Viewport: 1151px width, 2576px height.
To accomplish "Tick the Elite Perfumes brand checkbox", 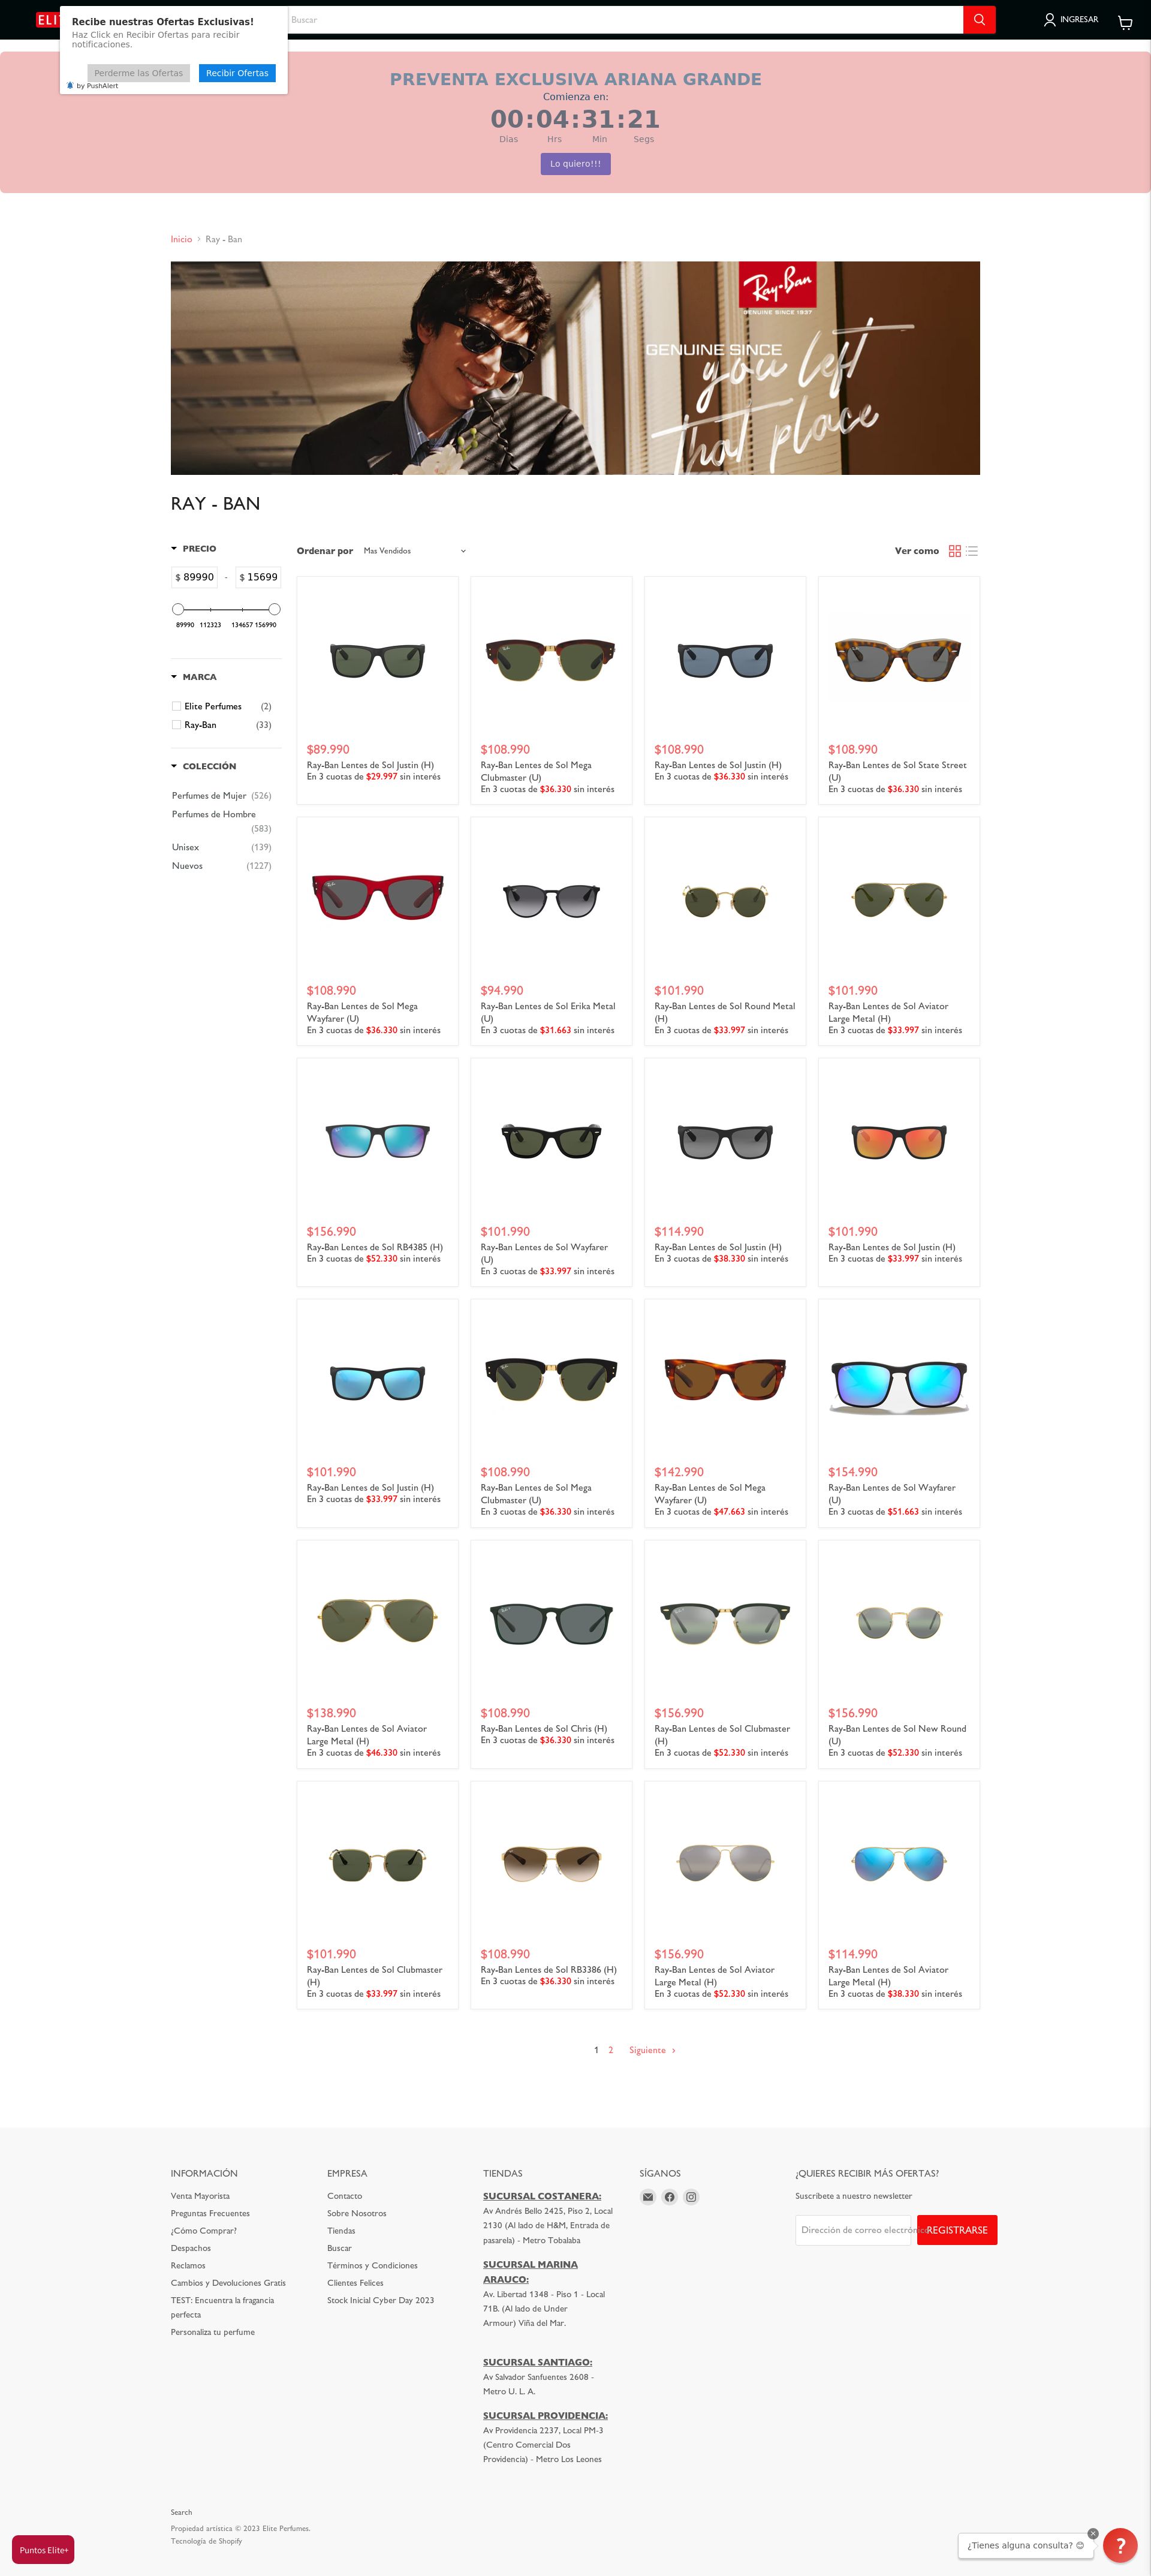I will [x=177, y=706].
